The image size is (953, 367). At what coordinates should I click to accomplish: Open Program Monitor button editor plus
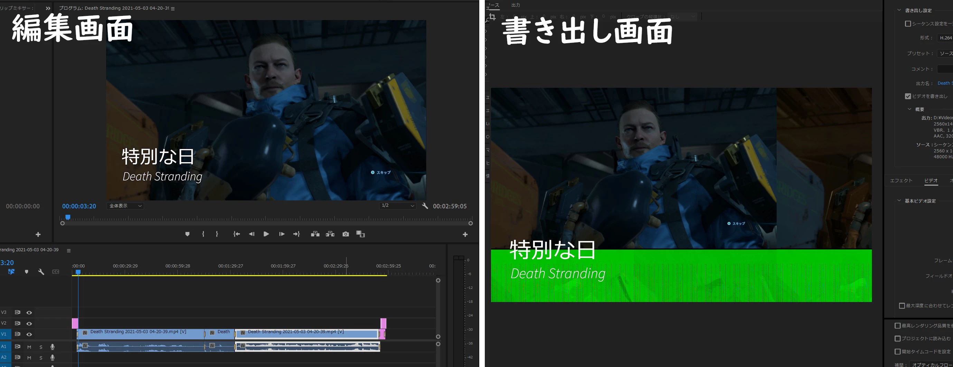[x=465, y=235]
